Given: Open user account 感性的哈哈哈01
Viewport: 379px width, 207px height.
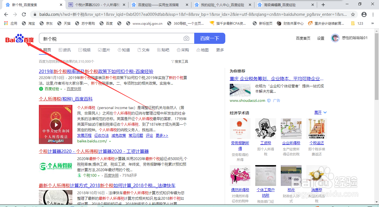Looking at the screenshot, I should coord(350,38).
